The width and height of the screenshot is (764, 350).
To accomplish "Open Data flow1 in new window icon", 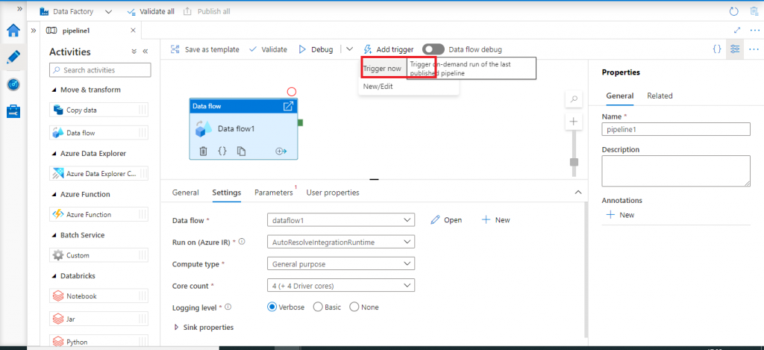I will (288, 106).
